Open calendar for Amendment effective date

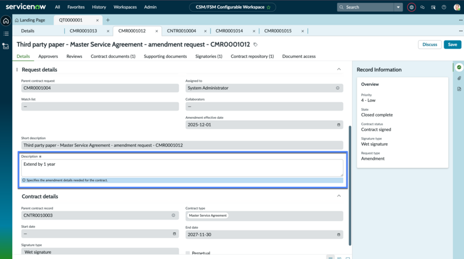coord(339,125)
